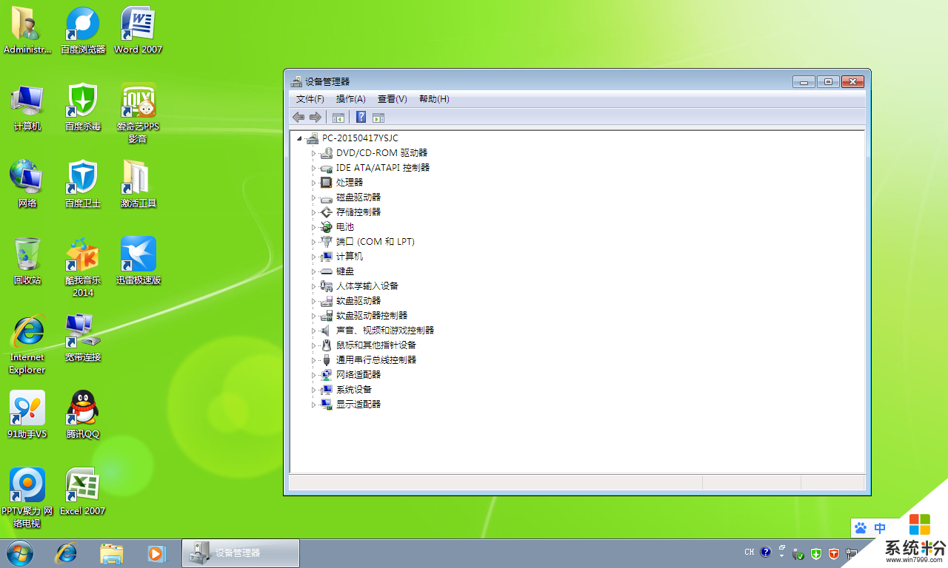Image resolution: width=948 pixels, height=568 pixels.
Task: Click the Internet Explorer taskbar icon
Action: pyautogui.click(x=67, y=552)
